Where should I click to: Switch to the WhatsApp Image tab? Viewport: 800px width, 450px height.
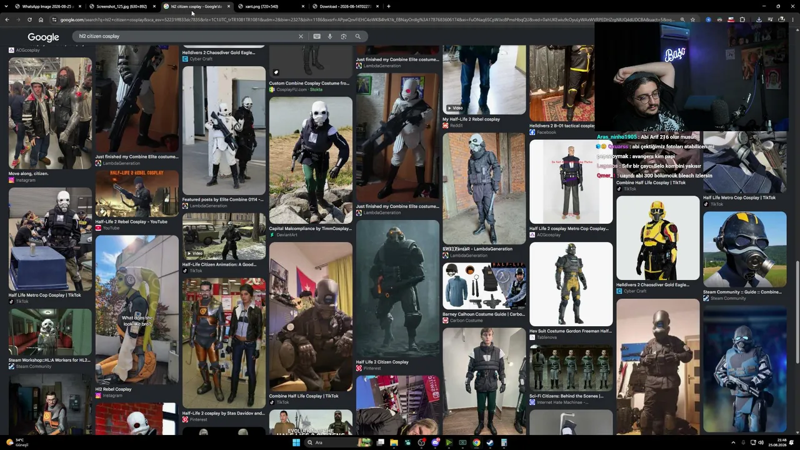pyautogui.click(x=47, y=6)
